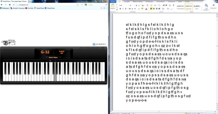Switch to the Beeld tab

click(x=180, y=2)
